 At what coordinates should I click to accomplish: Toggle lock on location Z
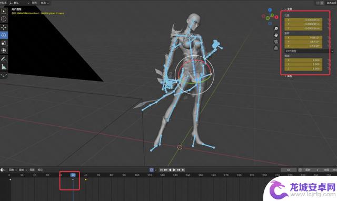coord(329,28)
